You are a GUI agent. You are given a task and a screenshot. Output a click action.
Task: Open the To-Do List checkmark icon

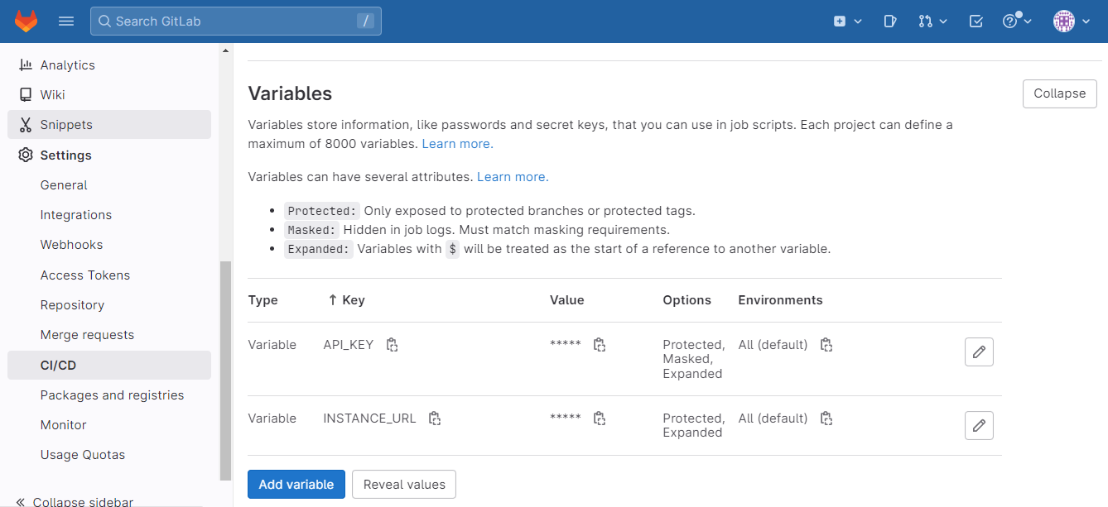[974, 21]
